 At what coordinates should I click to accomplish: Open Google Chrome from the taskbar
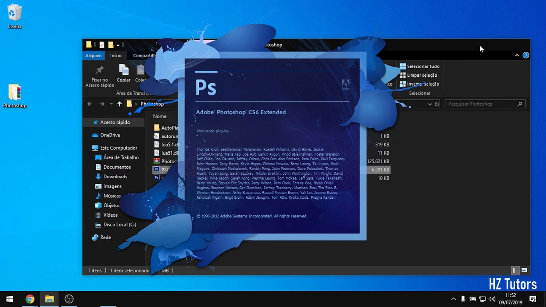[29, 299]
